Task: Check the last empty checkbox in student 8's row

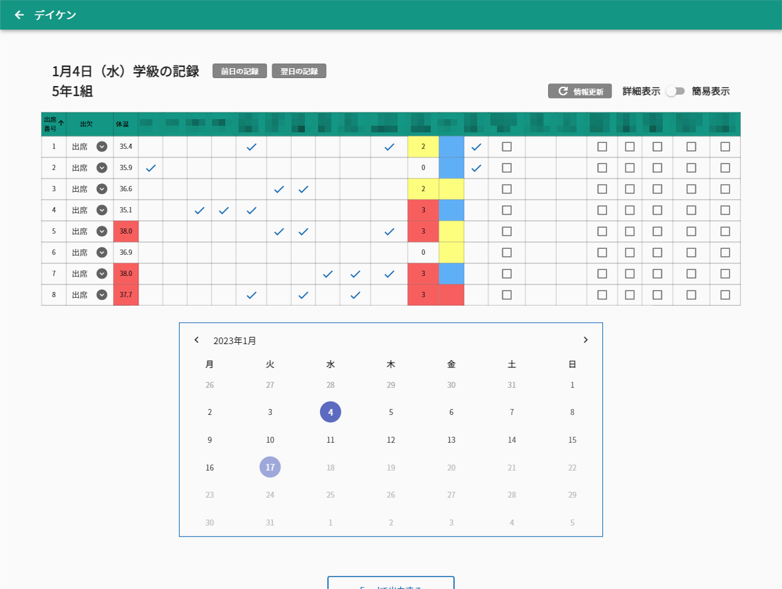Action: [725, 294]
